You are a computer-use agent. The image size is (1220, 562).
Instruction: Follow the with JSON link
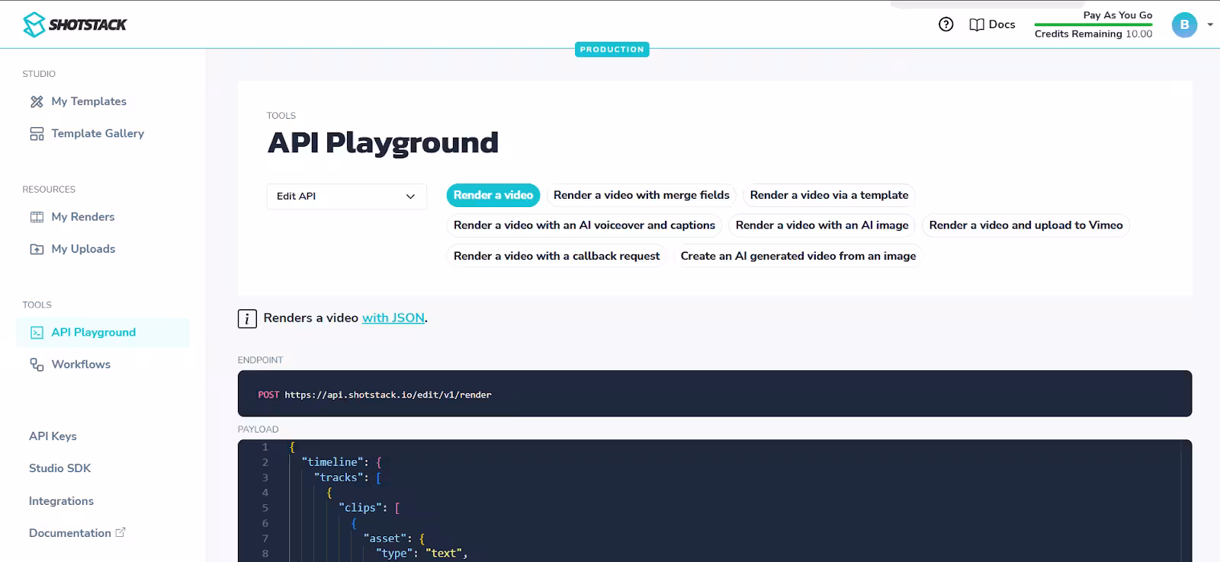click(x=393, y=318)
